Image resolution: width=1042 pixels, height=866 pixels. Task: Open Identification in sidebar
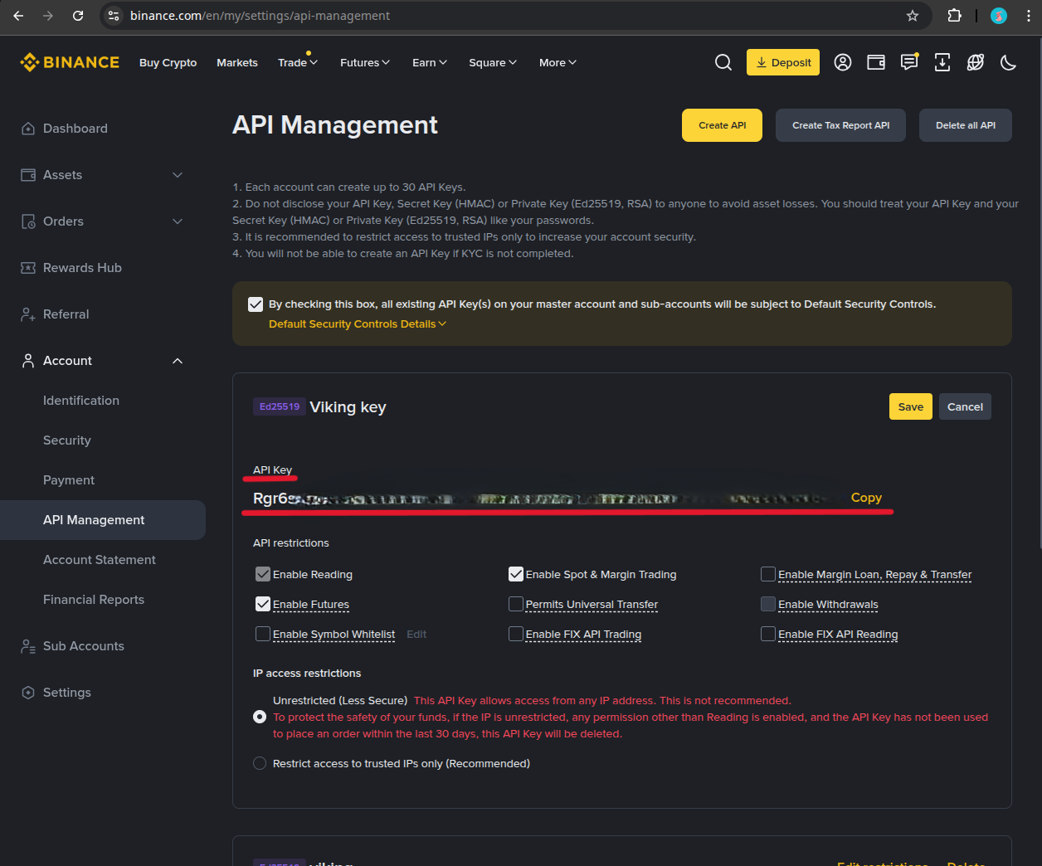[x=81, y=401]
